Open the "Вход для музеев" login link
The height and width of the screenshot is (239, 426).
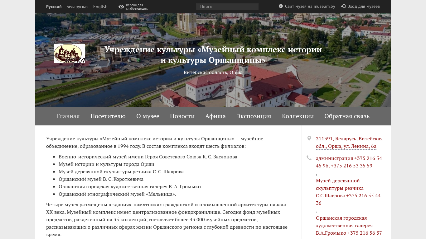coord(364,6)
